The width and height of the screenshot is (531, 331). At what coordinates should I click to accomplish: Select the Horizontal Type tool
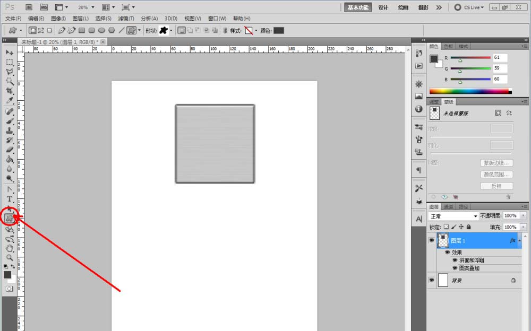tap(10, 199)
